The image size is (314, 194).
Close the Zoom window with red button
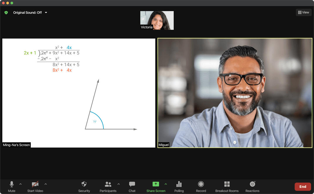[4, 3]
